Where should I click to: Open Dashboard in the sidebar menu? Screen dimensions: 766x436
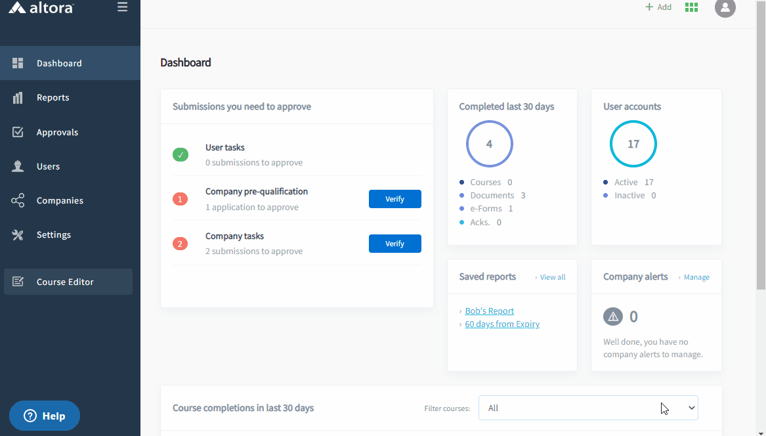(x=59, y=64)
